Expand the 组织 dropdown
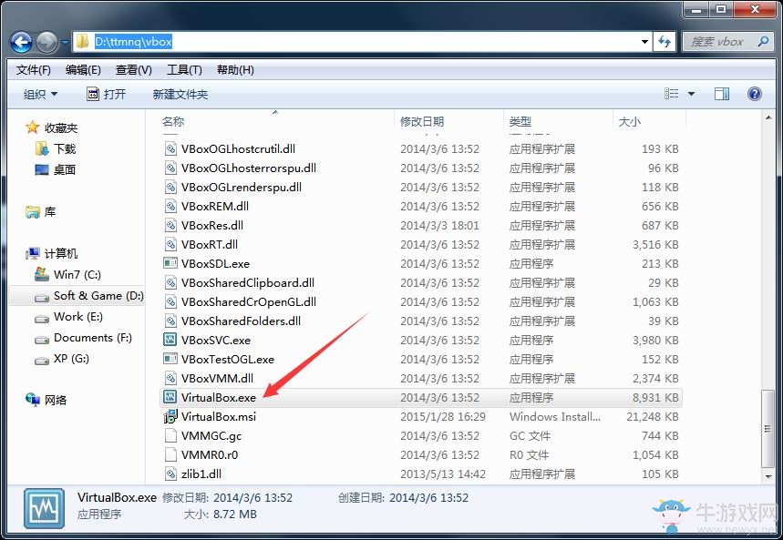Viewport: 783px width, 540px height. 40,94
